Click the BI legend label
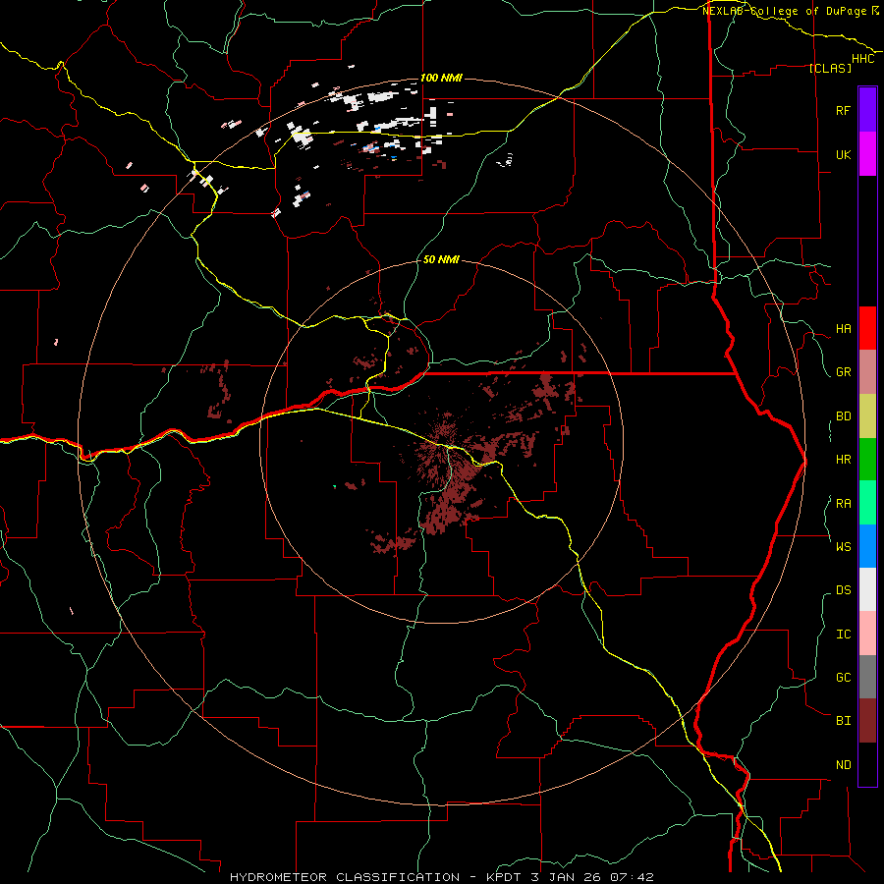 click(x=843, y=721)
